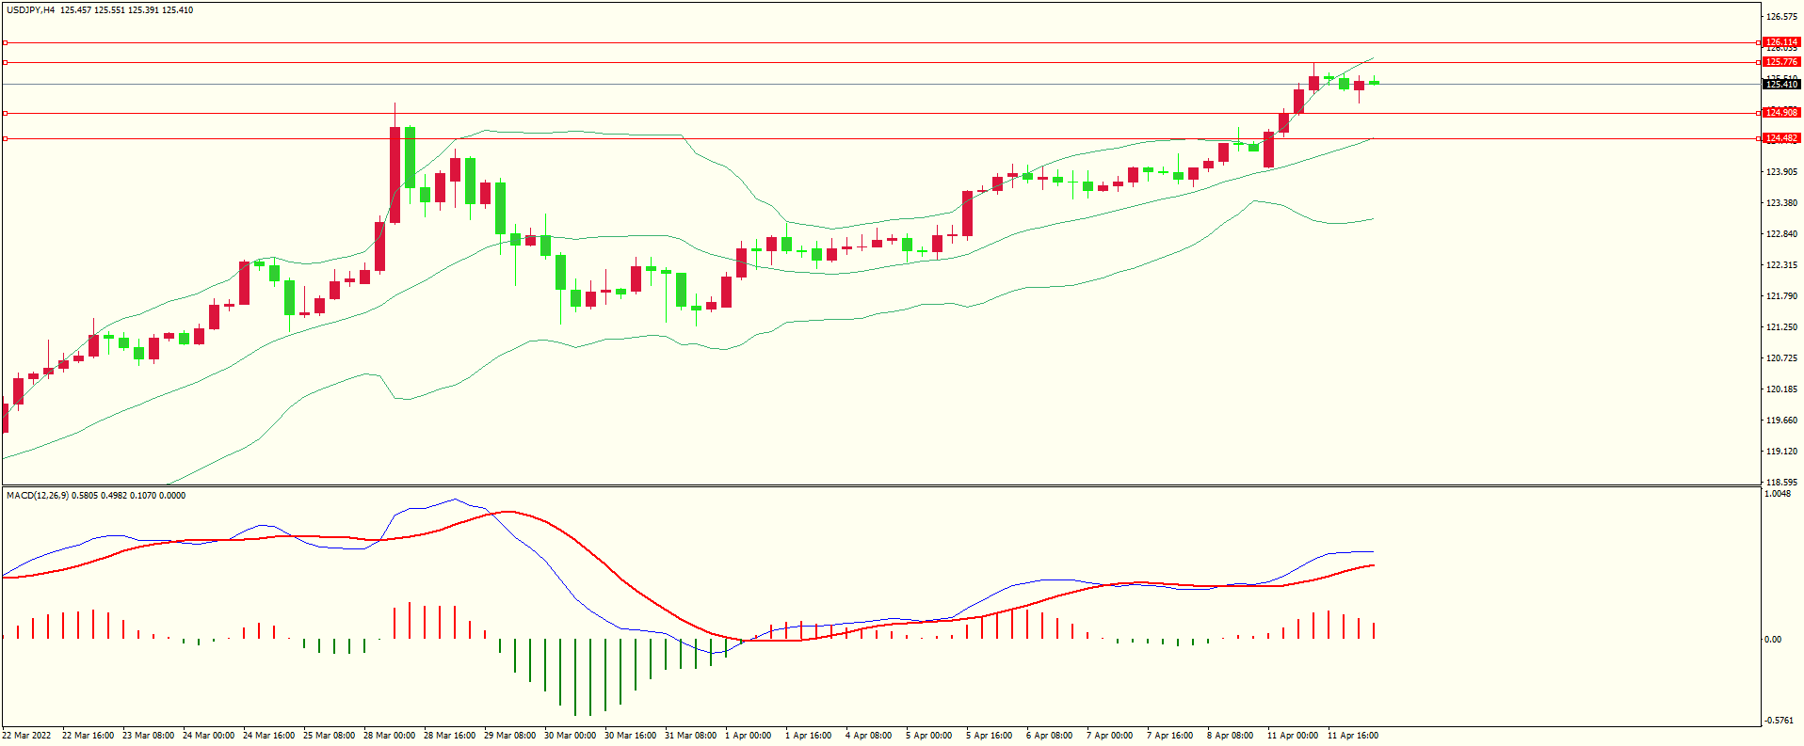1804x746 pixels.
Task: Select the 22 Mar 2022 date label
Action: tap(26, 736)
